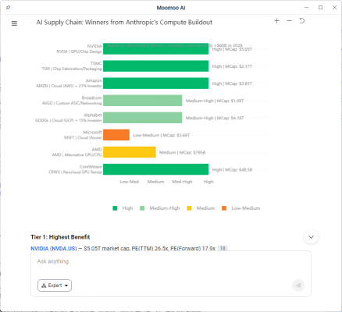Open the NVIDIA (NVDA.US) link
This screenshot has height=312, width=342.
[x=54, y=249]
